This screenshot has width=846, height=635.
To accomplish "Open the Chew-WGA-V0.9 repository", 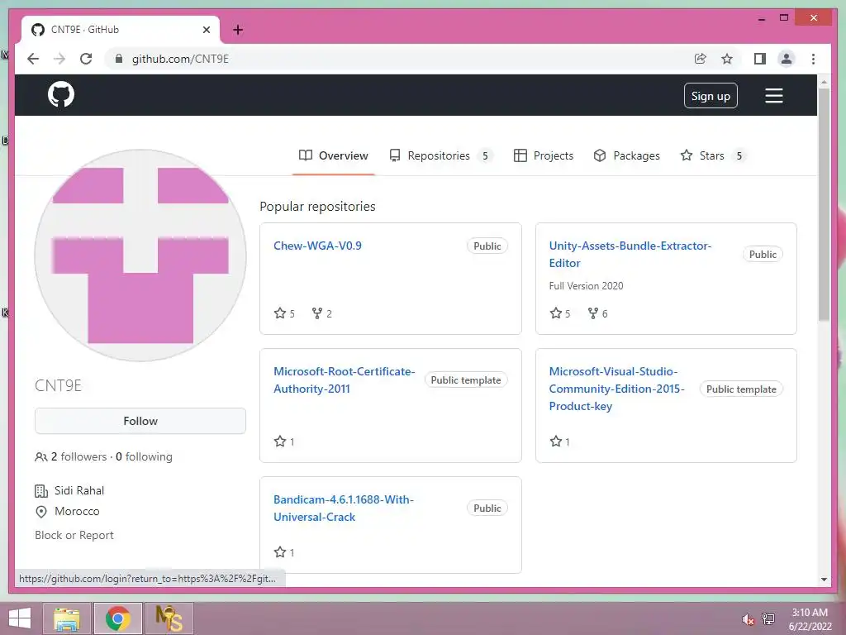I will click(317, 246).
